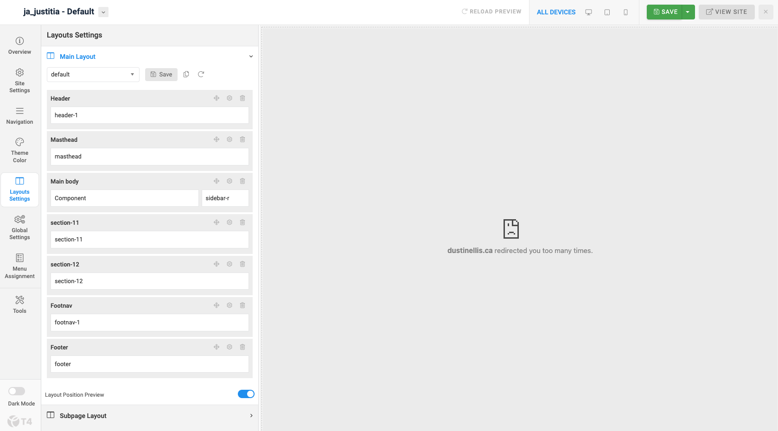Delete the Footnav section
Screen dimensions: 778x431
pos(242,305)
